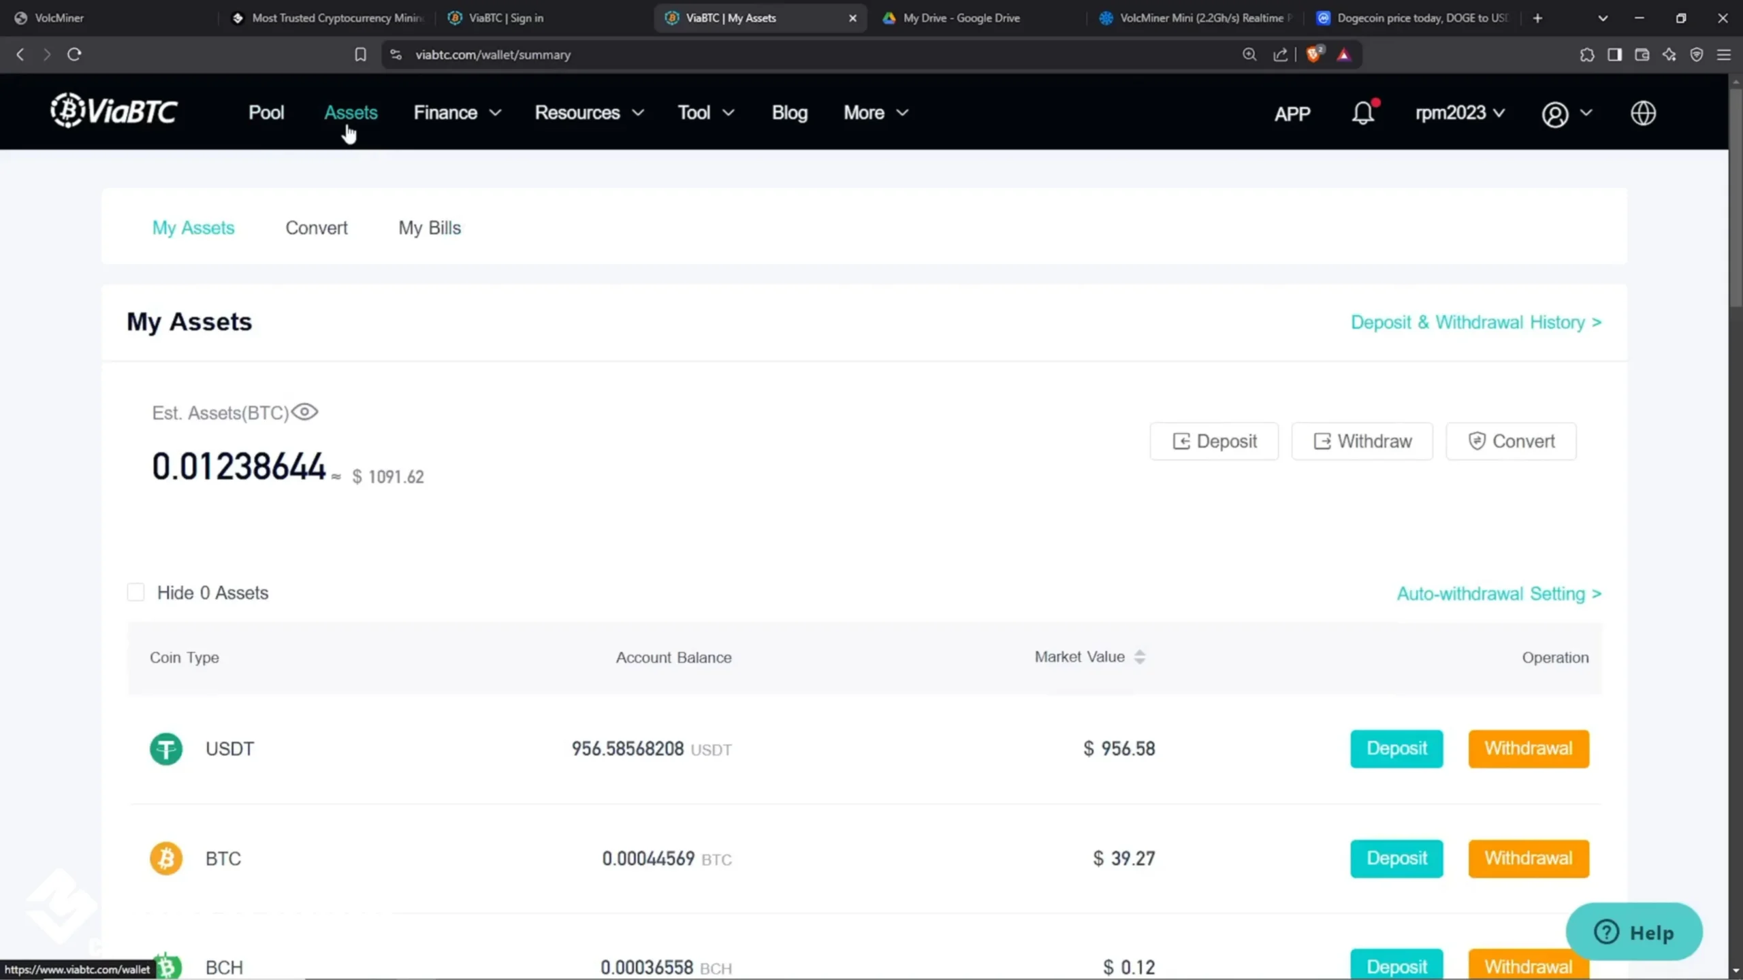Click the USDT coin icon

166,749
